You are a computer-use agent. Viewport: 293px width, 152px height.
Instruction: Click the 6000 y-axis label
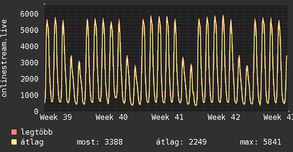coord(30,14)
